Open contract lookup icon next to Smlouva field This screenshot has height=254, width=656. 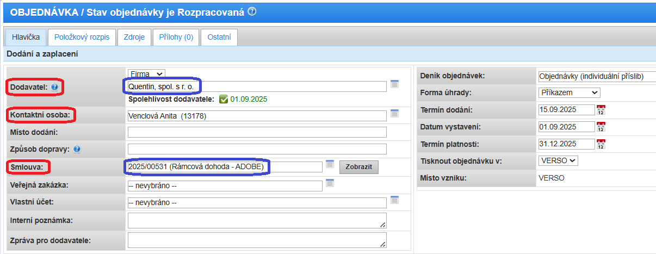330,164
